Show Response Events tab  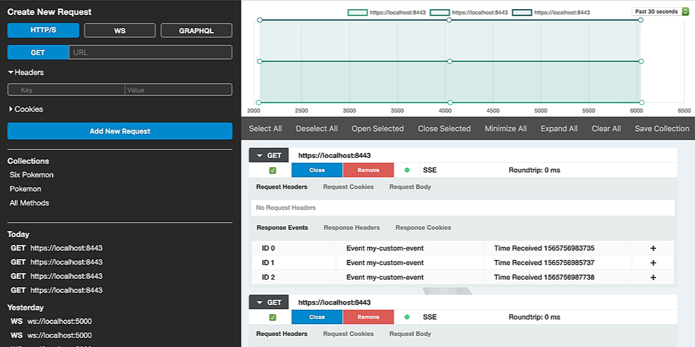click(282, 228)
